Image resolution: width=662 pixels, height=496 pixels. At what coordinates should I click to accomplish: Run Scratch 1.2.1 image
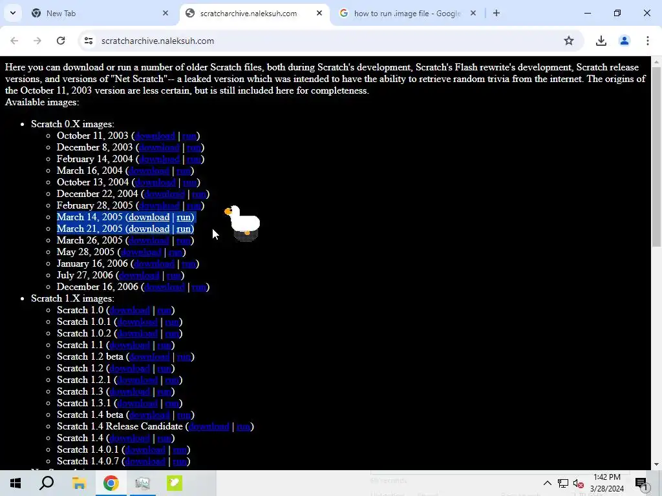tap(172, 380)
